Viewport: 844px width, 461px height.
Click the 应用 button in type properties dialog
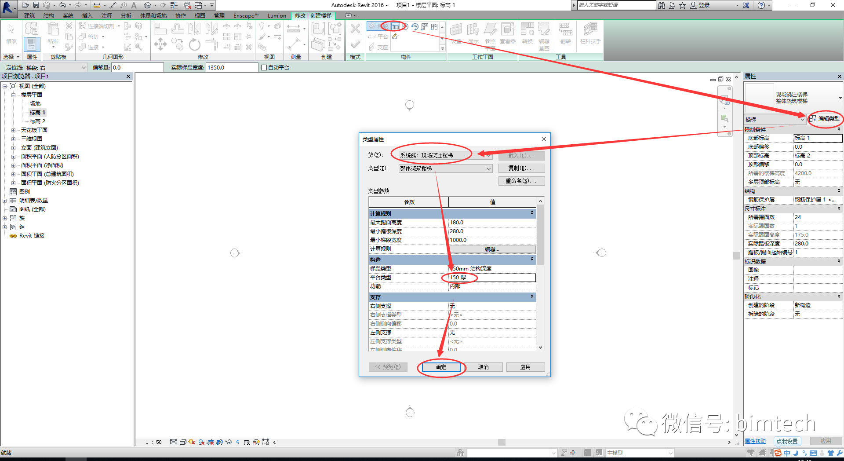click(525, 367)
